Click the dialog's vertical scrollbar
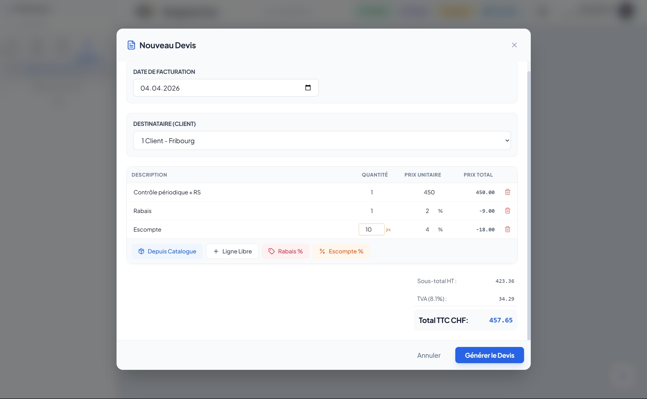 coord(529,205)
